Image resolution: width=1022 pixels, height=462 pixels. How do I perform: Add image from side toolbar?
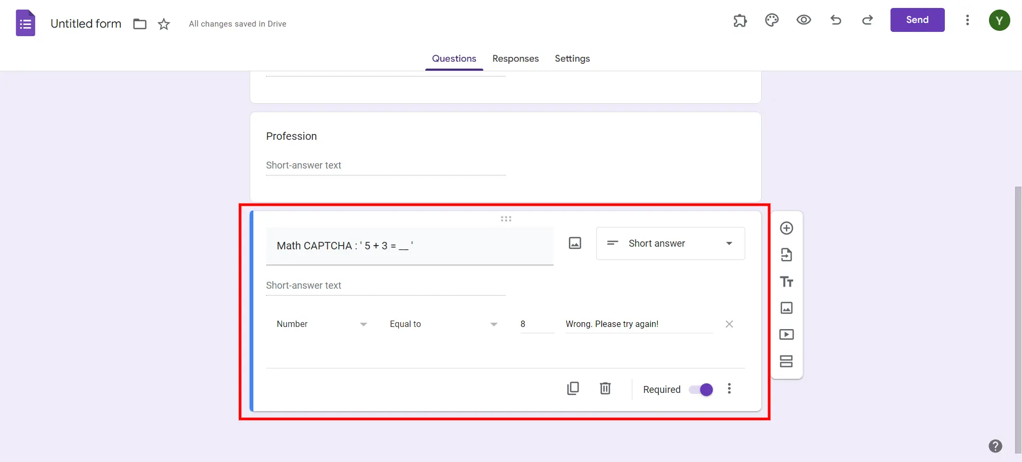[x=787, y=308]
